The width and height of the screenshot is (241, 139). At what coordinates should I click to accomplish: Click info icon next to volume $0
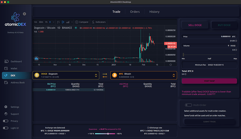click(x=236, y=50)
